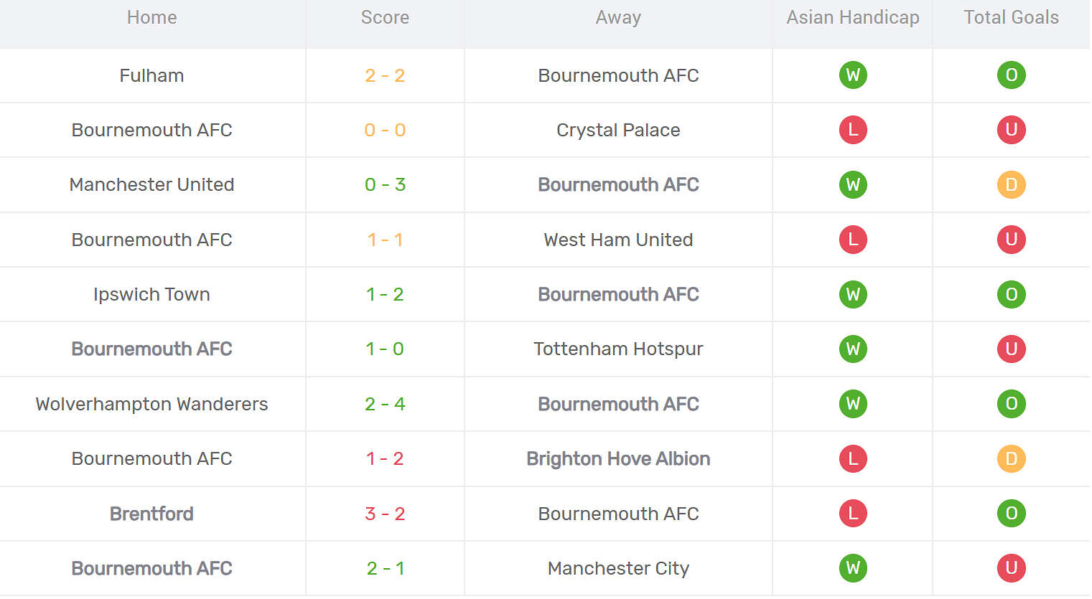The image size is (1092, 599).
Task: Click the W badge in the Fulham row
Action: (x=853, y=75)
